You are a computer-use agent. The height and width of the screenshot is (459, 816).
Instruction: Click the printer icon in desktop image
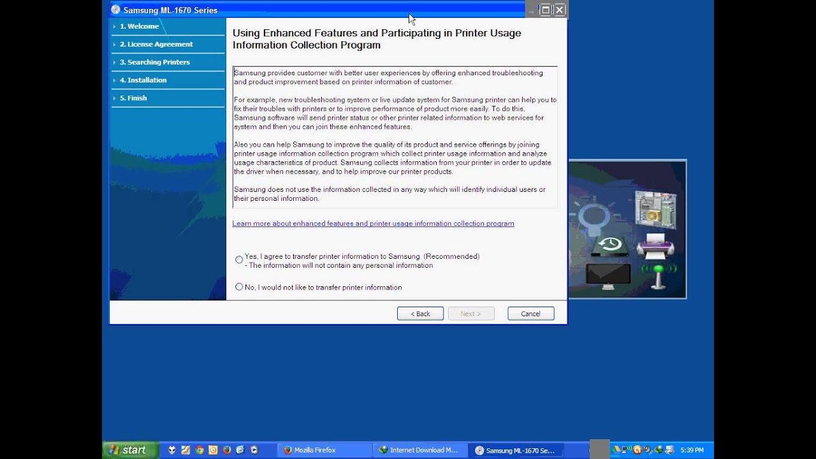(655, 245)
